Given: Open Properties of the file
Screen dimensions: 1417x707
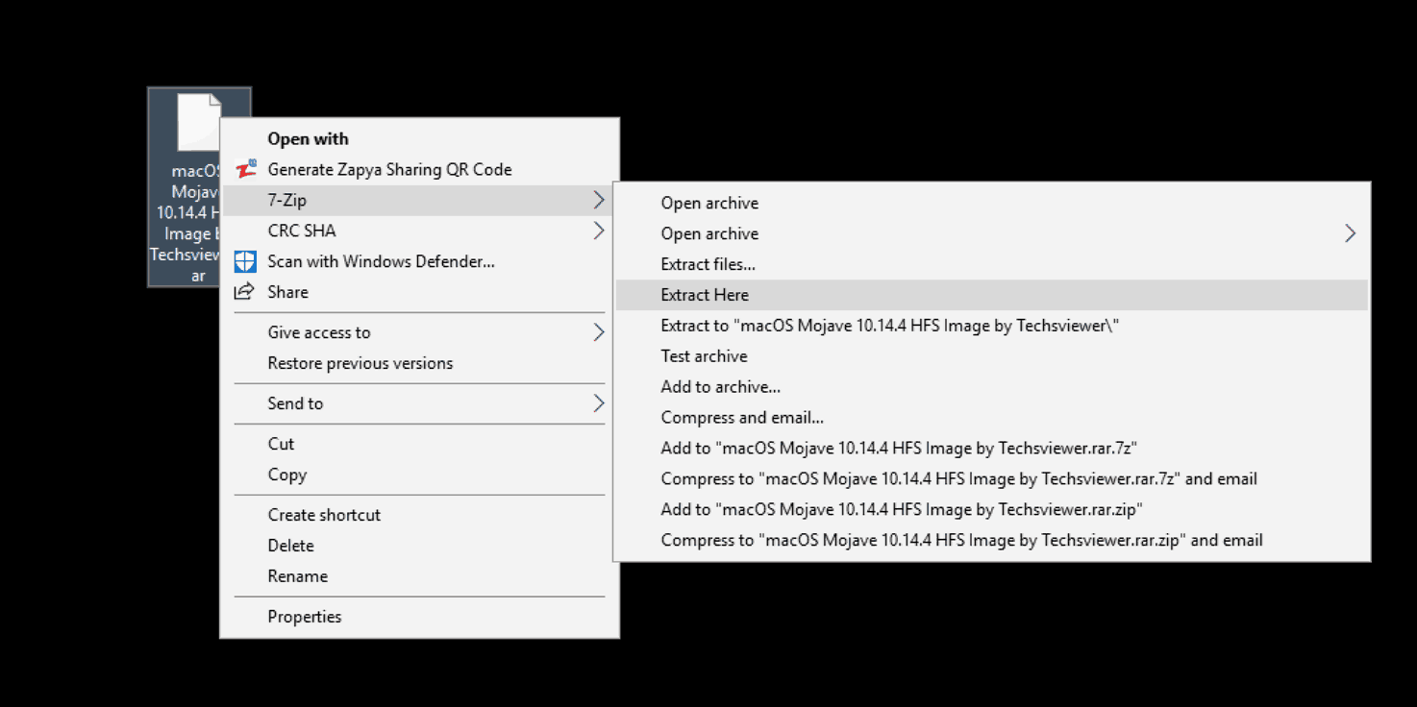Looking at the screenshot, I should coord(304,617).
